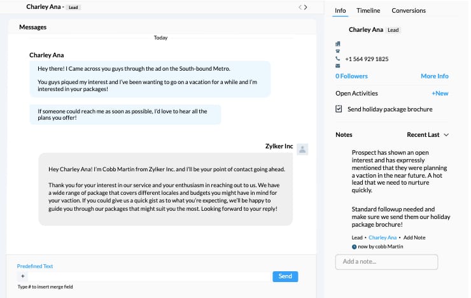The image size is (471, 298).
Task: Click the clock icon under the note
Action: (x=355, y=246)
